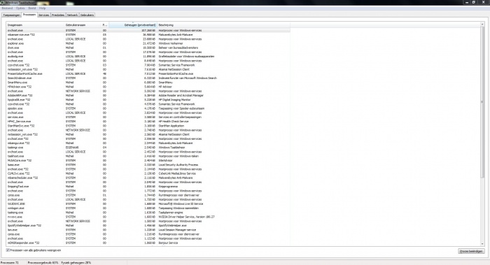Click the process list scrollbar down arrow
490x265 pixels.
pos(482,244)
